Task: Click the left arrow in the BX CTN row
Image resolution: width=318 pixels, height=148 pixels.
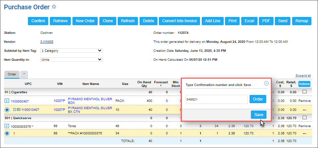Action: point(304,110)
